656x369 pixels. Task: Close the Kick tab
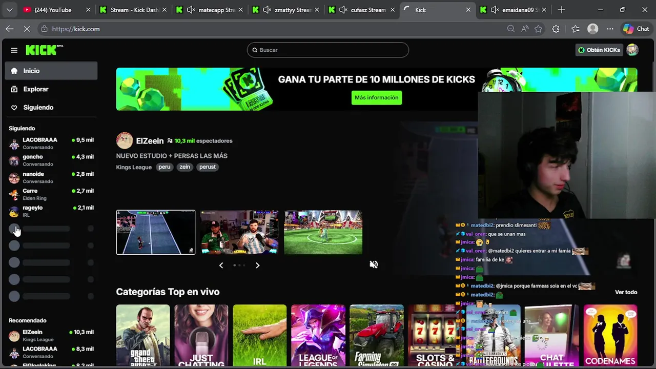pyautogui.click(x=468, y=10)
